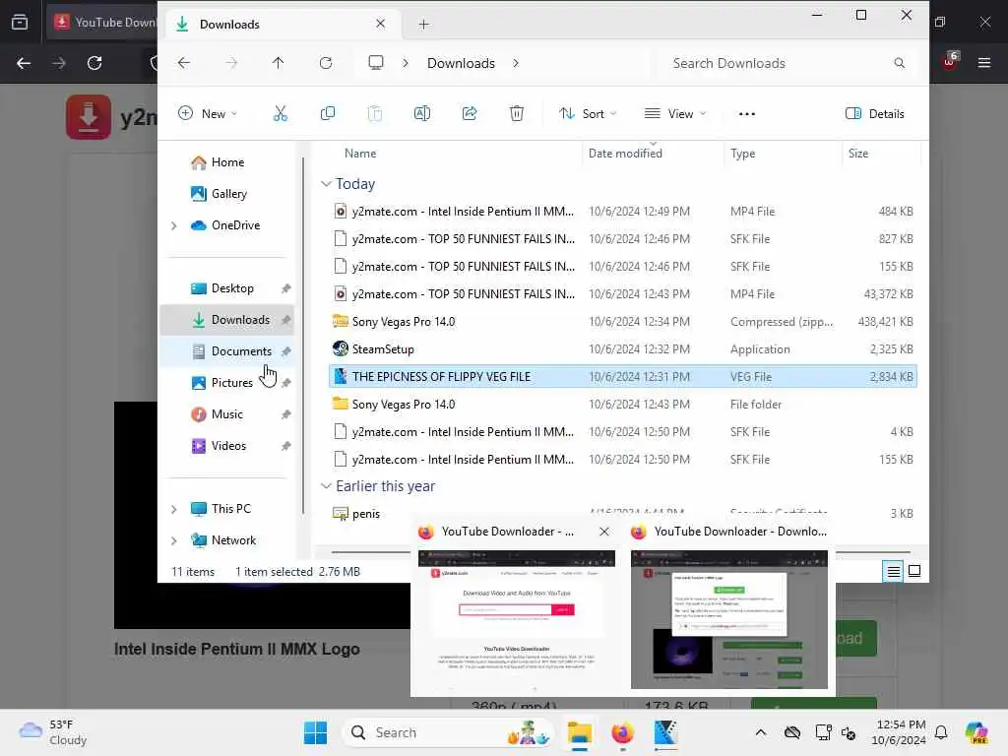Select first YouTube Downloader preview thumbnail
Viewport: 1008px width, 756px height.
tap(516, 619)
